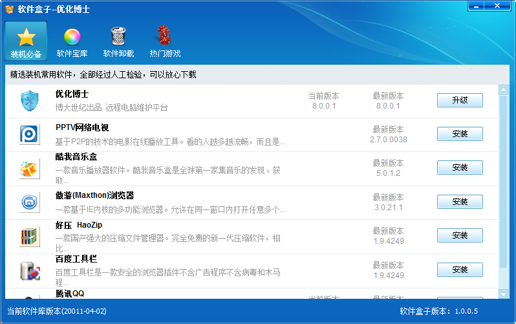
Task: Open 软件卸载 trash can tab
Action: 118,41
